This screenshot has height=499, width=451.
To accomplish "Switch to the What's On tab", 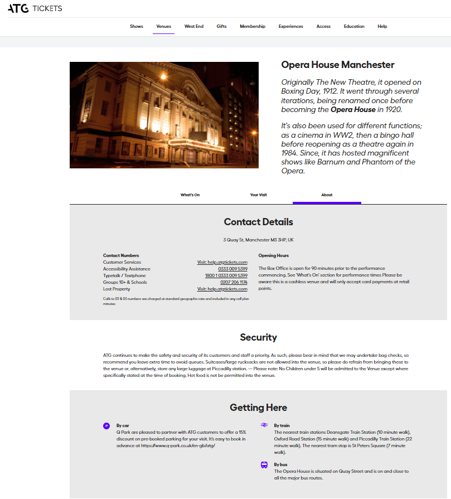I will pos(190,195).
